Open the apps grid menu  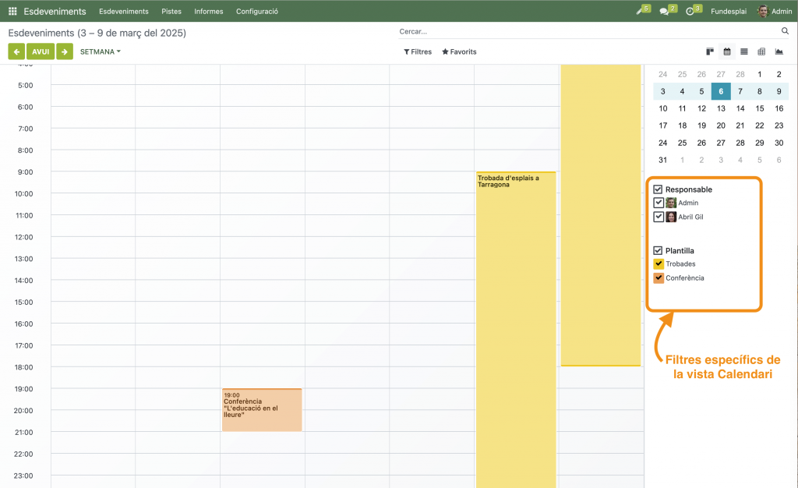[x=12, y=12]
